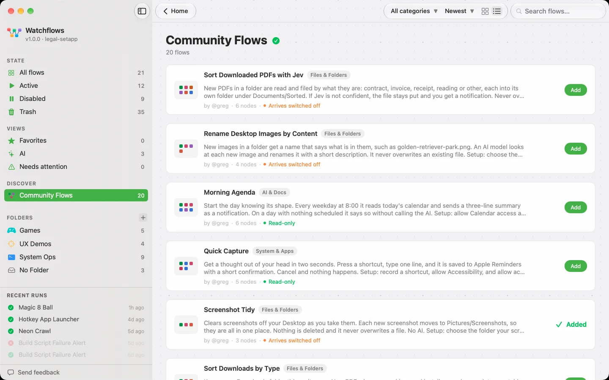Click the Needs attention warning icon
This screenshot has width=609, height=380.
(x=11, y=167)
